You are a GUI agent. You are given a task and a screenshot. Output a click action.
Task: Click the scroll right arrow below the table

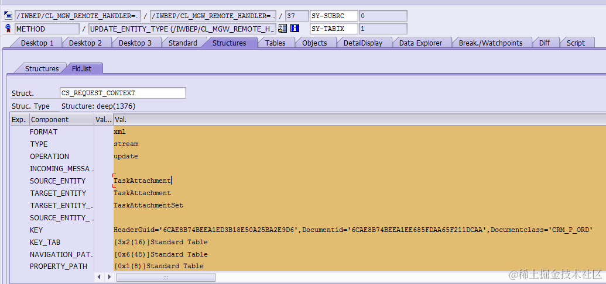[x=109, y=277]
